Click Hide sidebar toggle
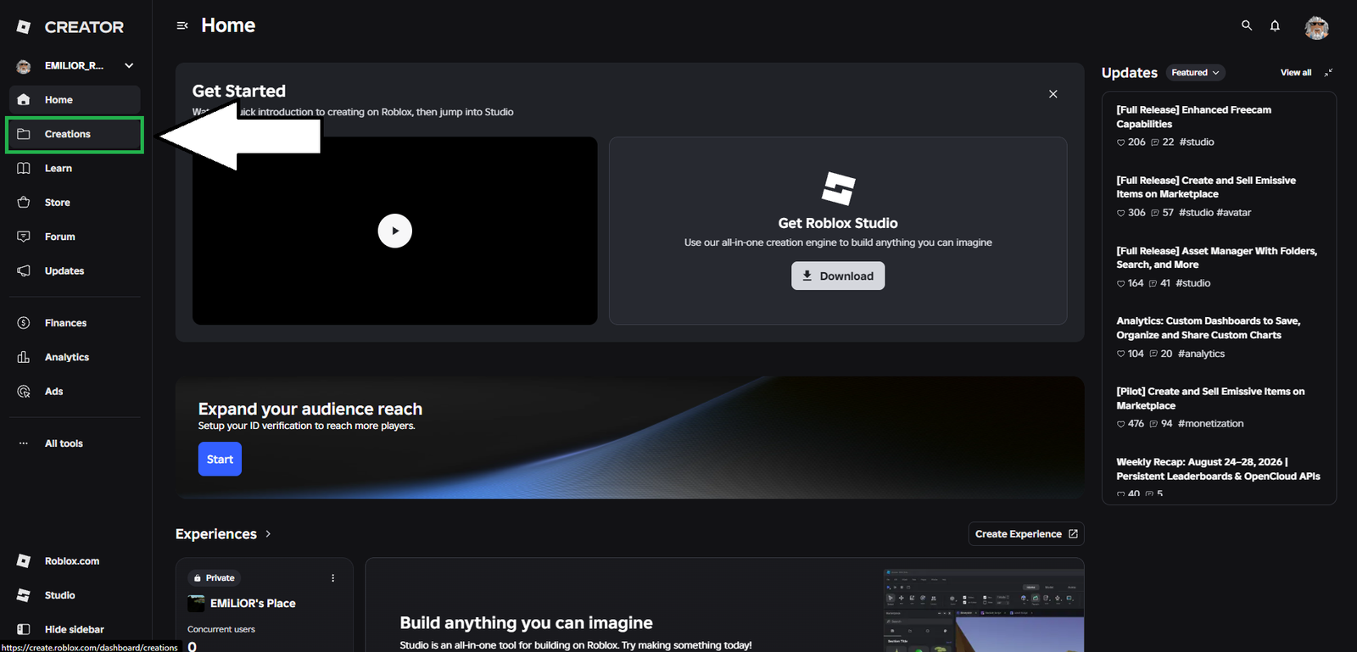1357x652 pixels. pyautogui.click(x=75, y=629)
